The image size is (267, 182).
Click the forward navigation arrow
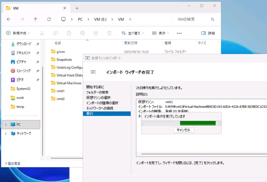(22, 19)
